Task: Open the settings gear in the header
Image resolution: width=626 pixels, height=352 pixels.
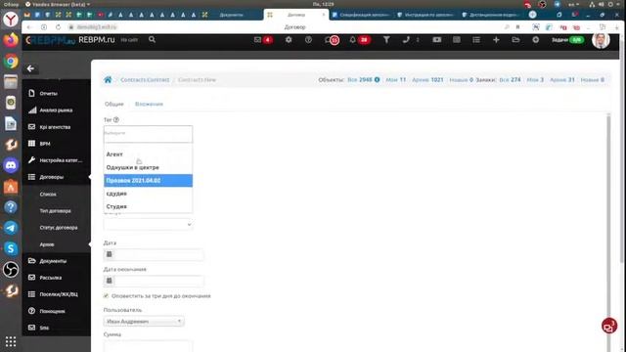Action: click(289, 40)
